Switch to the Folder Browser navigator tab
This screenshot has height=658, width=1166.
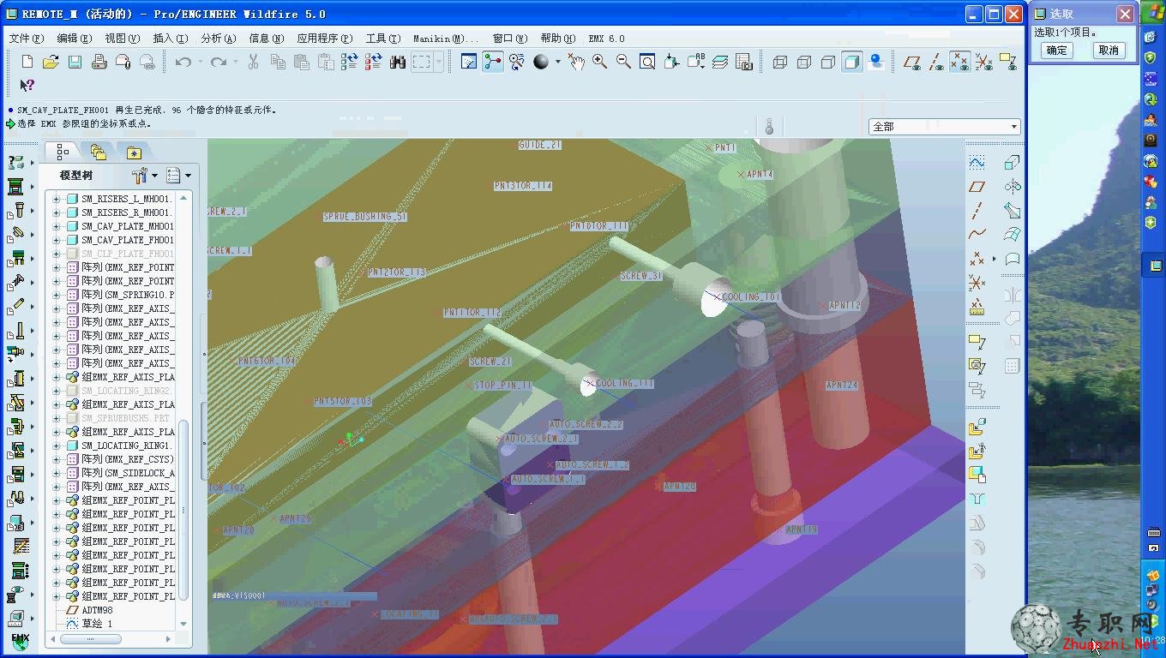click(99, 153)
